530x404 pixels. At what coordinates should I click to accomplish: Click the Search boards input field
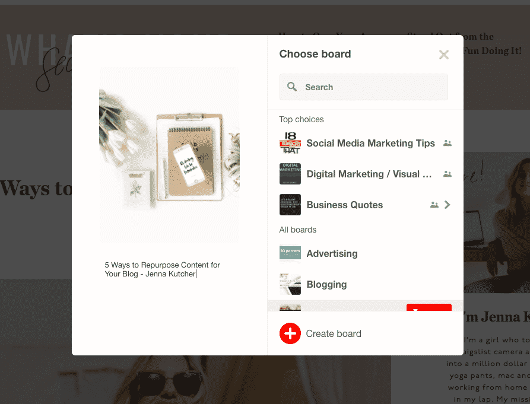click(363, 87)
